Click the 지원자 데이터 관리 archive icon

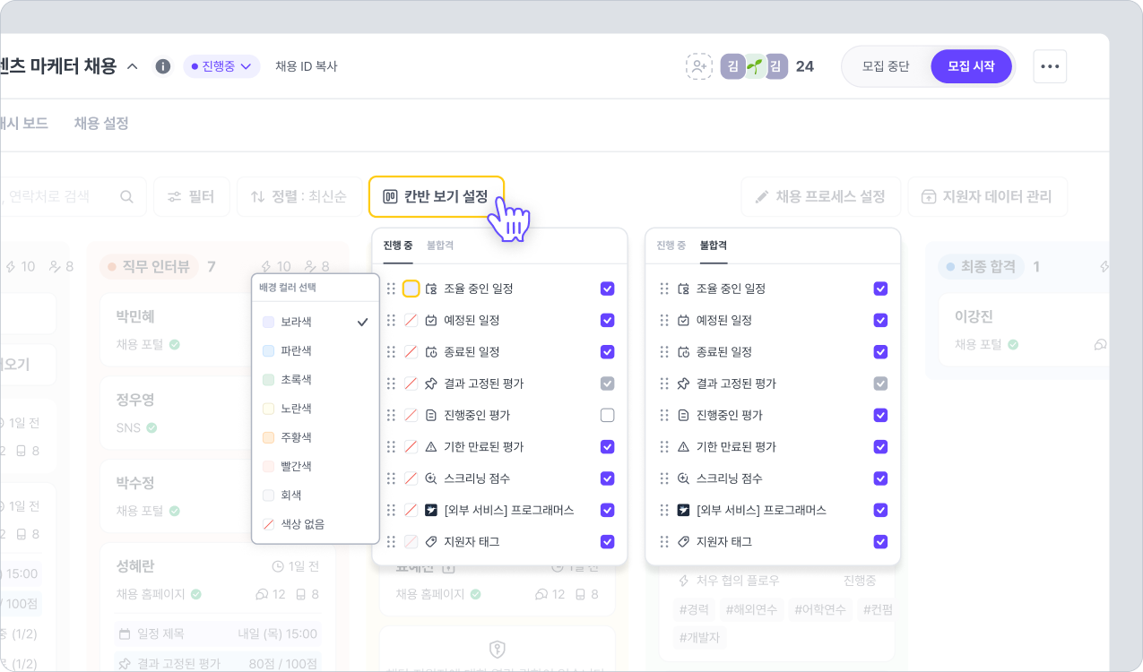point(929,196)
